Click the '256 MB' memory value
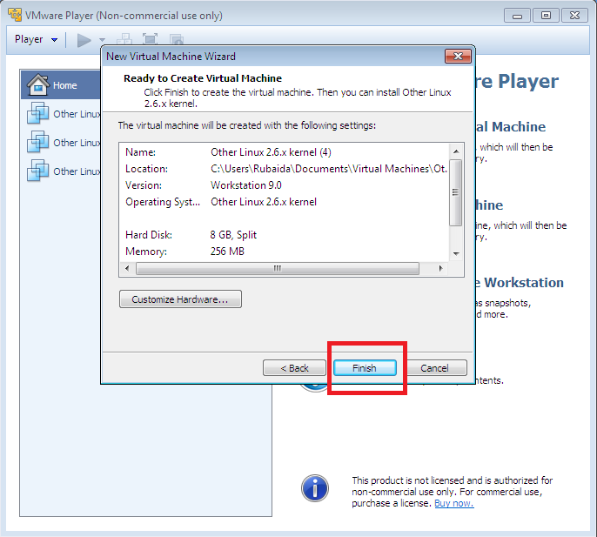This screenshot has height=537, width=597. [227, 252]
